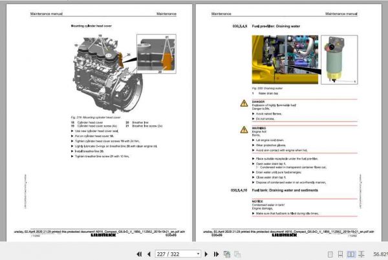Open the page number dropdown arrow
388x260 pixels.
198,254
